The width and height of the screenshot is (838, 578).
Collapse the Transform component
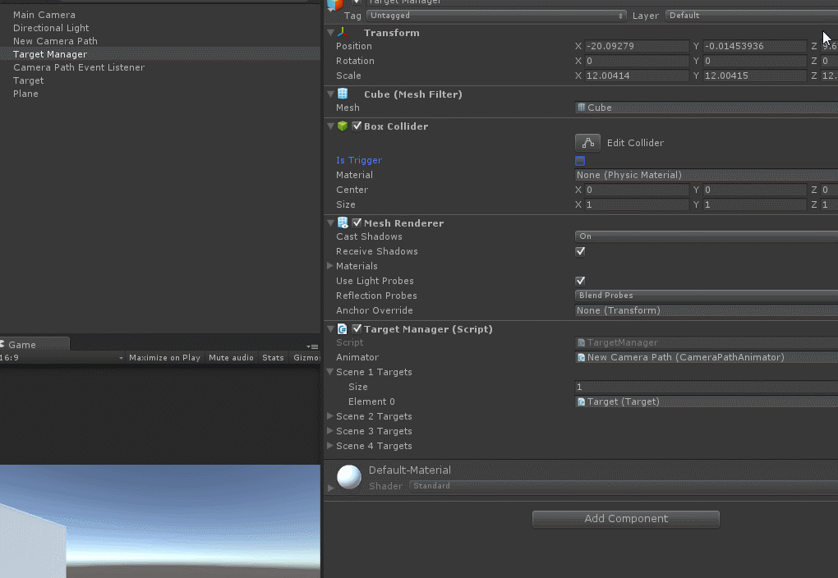(x=330, y=33)
